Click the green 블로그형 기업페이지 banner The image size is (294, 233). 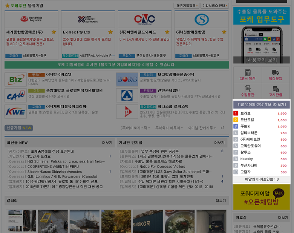tap(116, 65)
